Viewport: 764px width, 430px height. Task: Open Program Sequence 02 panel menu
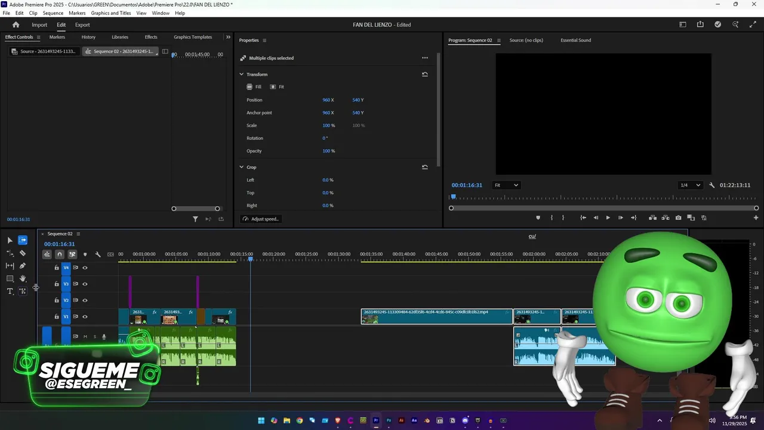[498, 41]
